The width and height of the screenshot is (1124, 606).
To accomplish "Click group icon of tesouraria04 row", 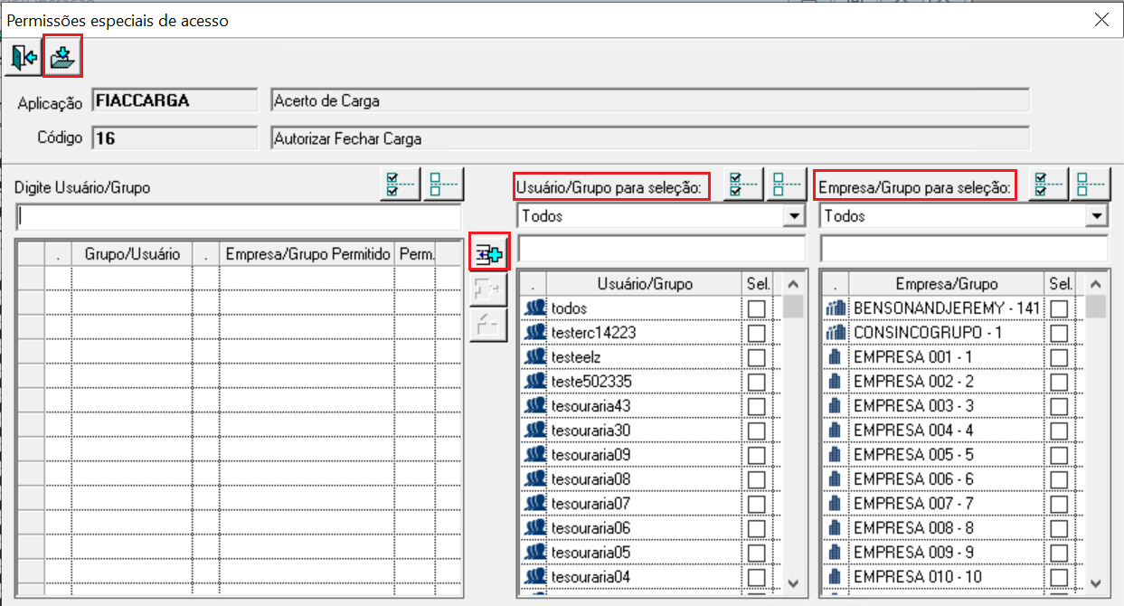I will (x=535, y=577).
